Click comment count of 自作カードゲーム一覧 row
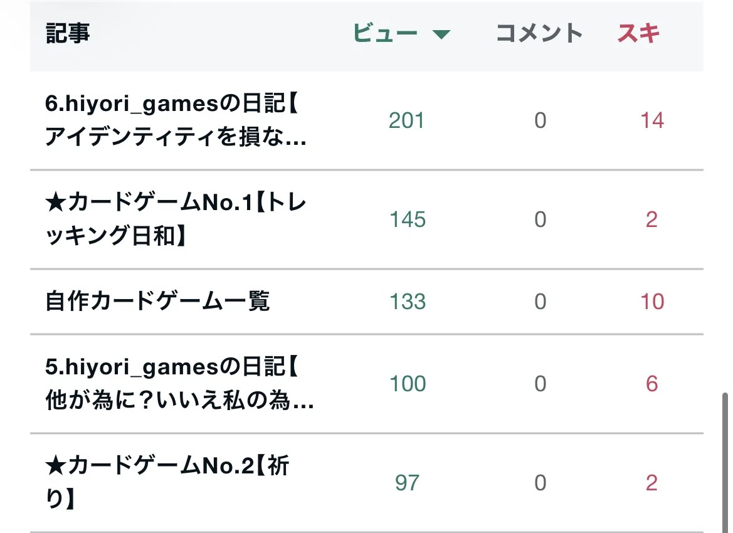This screenshot has height=533, width=733. [541, 302]
